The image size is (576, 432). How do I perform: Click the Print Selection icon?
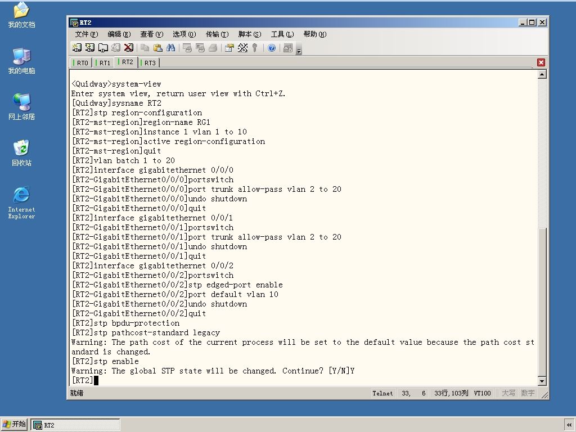pyautogui.click(x=200, y=48)
